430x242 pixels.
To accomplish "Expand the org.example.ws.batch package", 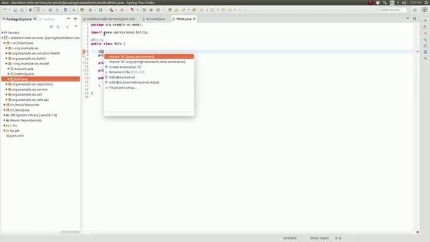I will click(6, 58).
